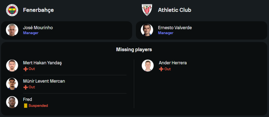This screenshot has height=117, width=269.
Task: Open the Athletic Club team name link
Action: pyautogui.click(x=175, y=10)
